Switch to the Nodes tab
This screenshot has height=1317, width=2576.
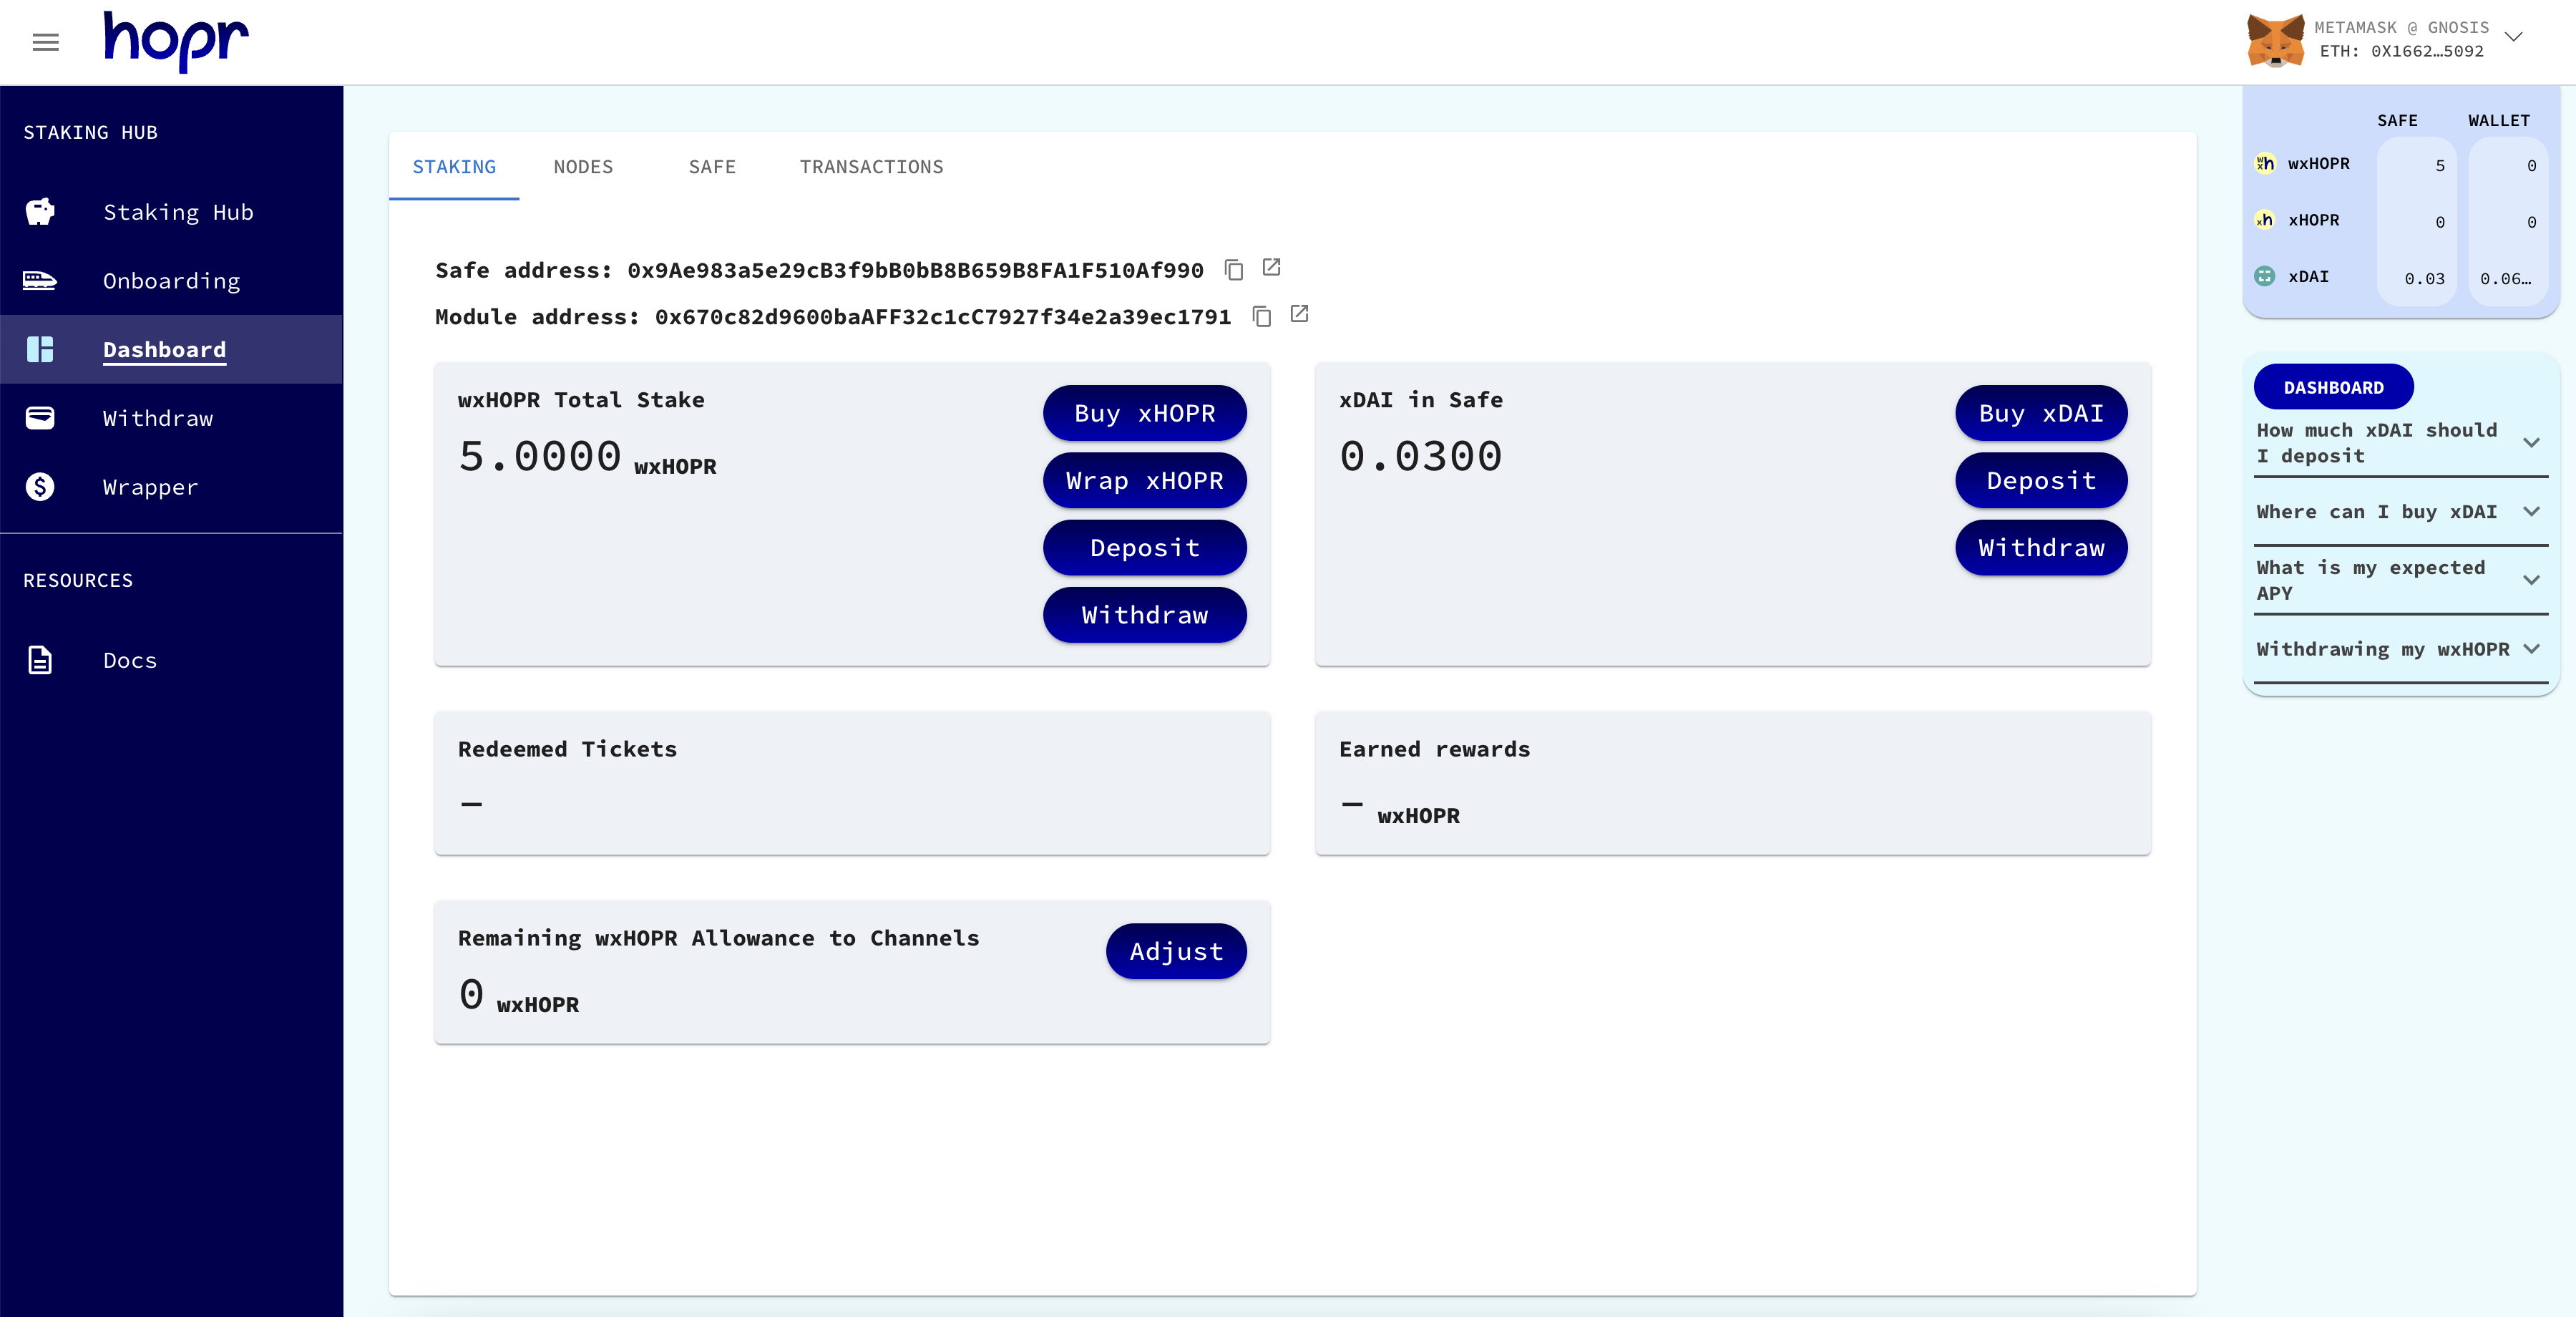583,167
